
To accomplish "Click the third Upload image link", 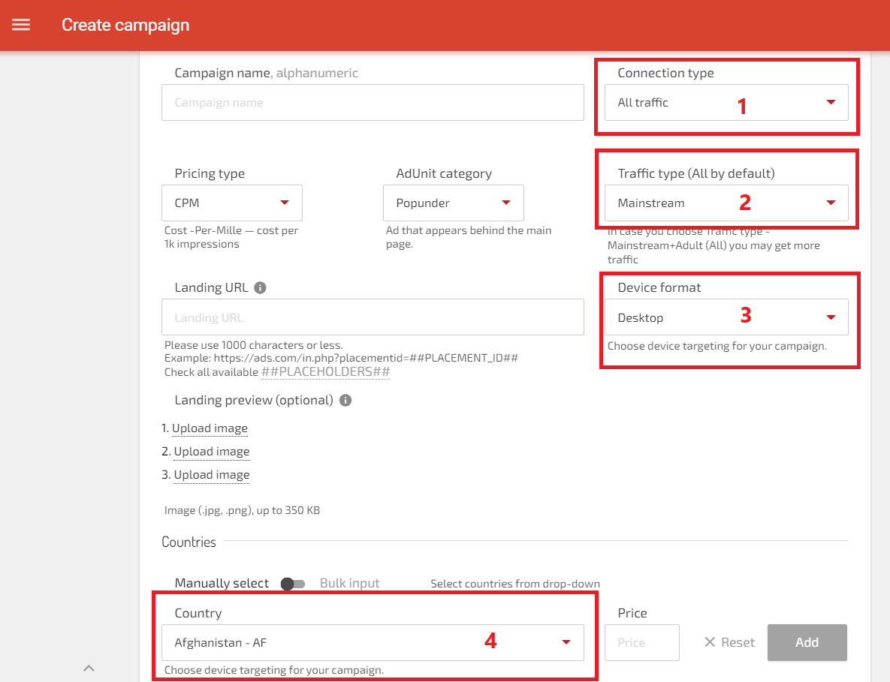I will coord(211,475).
